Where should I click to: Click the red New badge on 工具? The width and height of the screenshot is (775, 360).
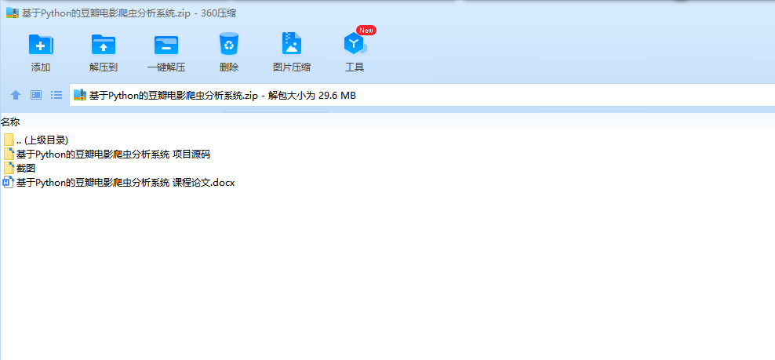pos(366,30)
